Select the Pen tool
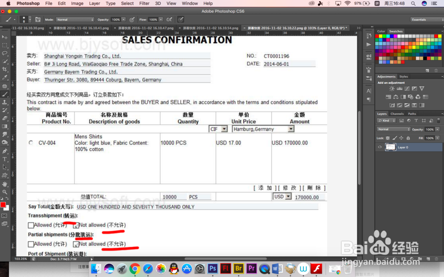Image resolution: width=444 pixels, height=277 pixels. [4, 151]
